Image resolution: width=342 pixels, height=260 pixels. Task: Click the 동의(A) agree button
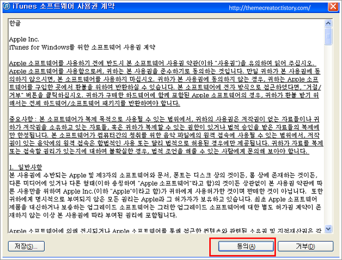(246, 246)
